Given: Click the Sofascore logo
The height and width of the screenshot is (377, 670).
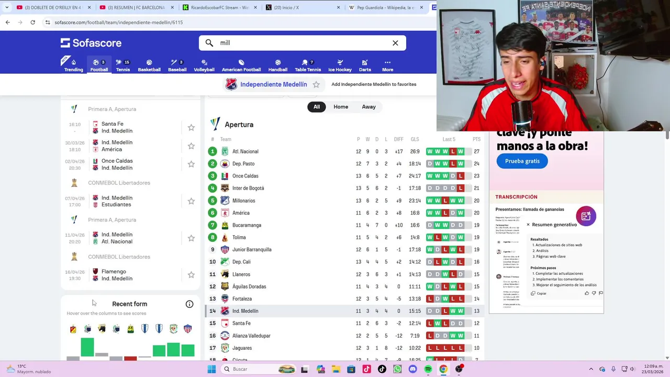Looking at the screenshot, I should (91, 43).
